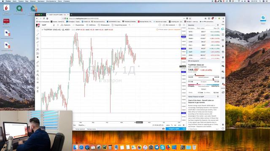Click the Оповещение alert button
The image size is (270, 151).
tap(104, 25)
